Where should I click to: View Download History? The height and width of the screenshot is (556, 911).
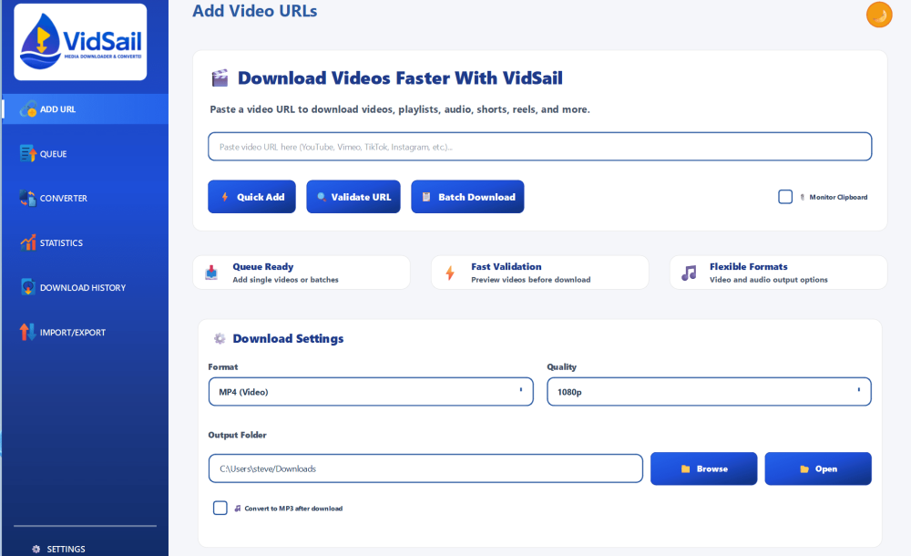(86, 287)
